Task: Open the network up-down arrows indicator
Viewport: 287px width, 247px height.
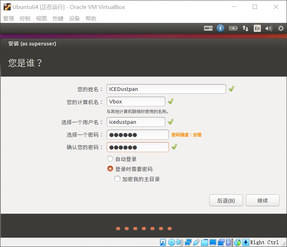Action: 245,28
